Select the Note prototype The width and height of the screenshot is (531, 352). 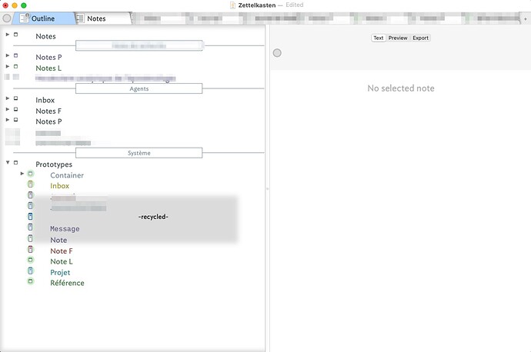58,240
